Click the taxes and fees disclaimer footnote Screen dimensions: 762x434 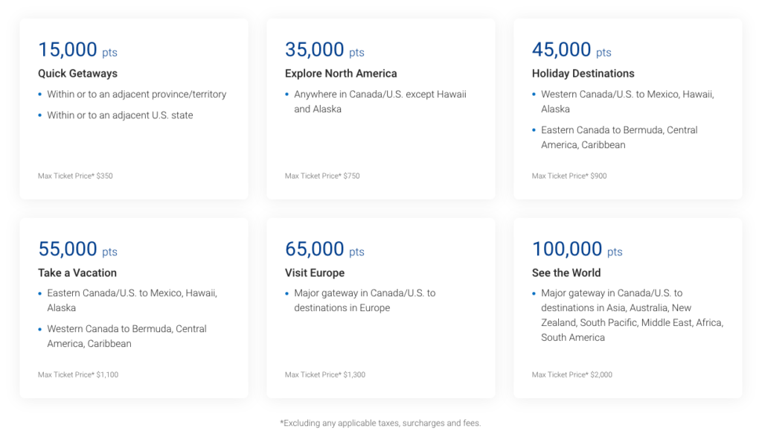[x=380, y=423]
